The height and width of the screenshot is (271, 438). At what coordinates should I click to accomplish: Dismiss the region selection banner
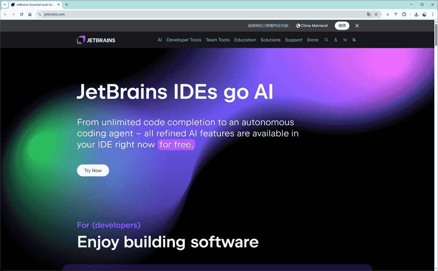pyautogui.click(x=357, y=26)
